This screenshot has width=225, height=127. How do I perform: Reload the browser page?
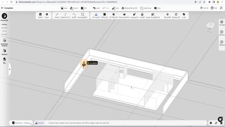11,2
